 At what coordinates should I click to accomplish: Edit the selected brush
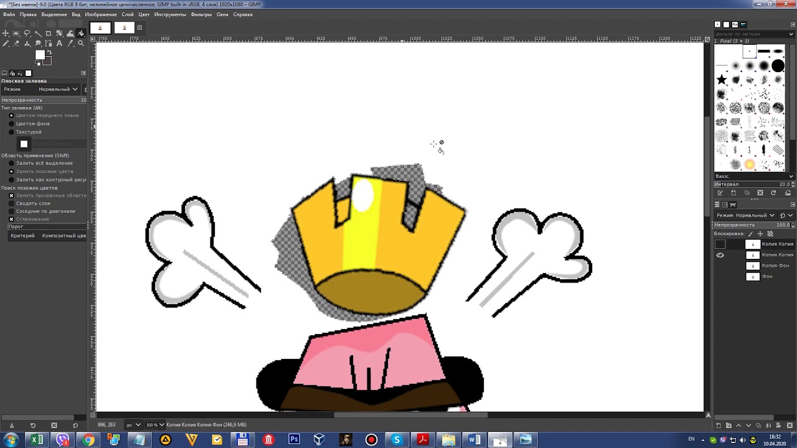click(720, 193)
